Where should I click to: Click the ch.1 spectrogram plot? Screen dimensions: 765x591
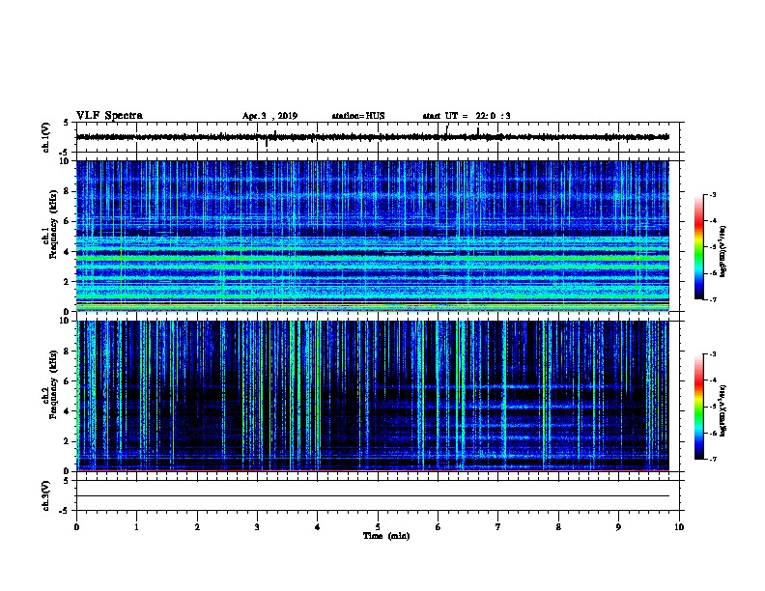click(x=373, y=236)
